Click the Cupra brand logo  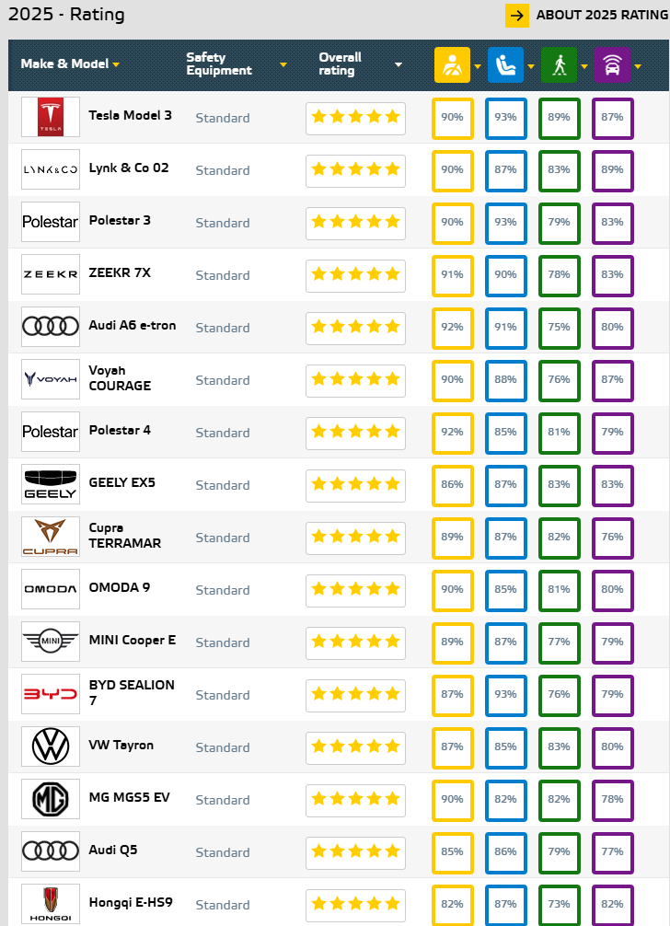pos(51,537)
